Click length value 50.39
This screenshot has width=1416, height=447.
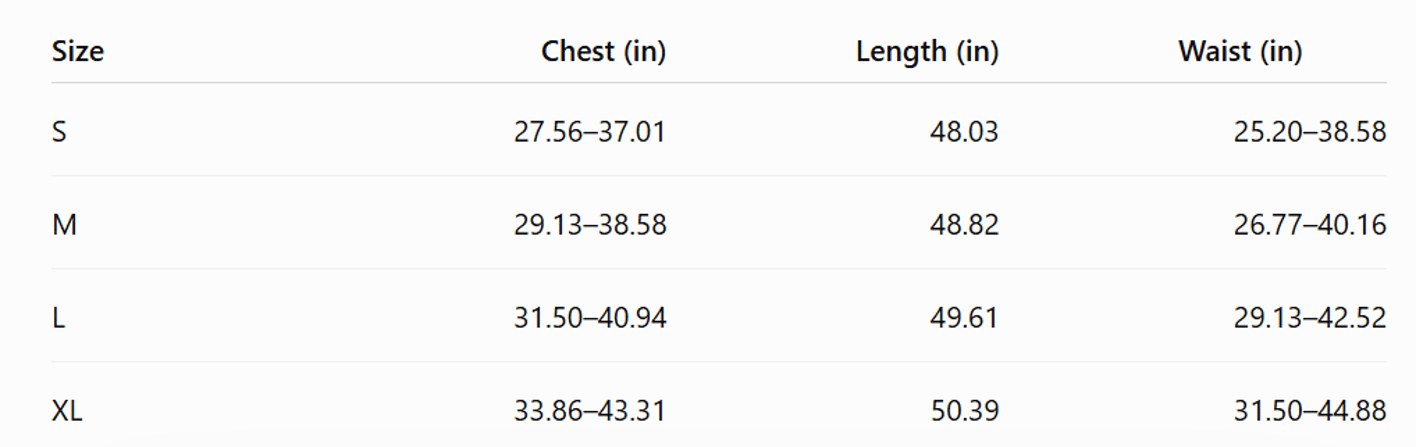coord(965,410)
